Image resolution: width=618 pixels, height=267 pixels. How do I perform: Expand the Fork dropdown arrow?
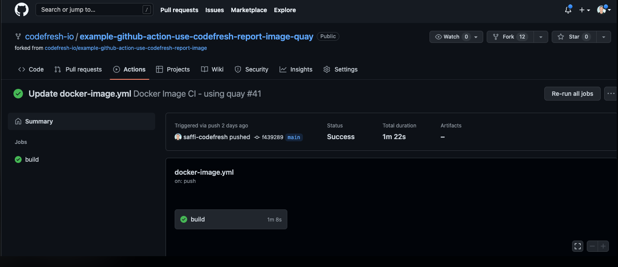click(x=541, y=37)
